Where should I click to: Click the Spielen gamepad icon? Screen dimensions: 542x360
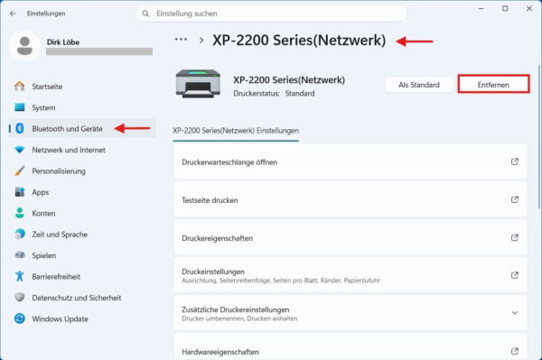click(20, 255)
